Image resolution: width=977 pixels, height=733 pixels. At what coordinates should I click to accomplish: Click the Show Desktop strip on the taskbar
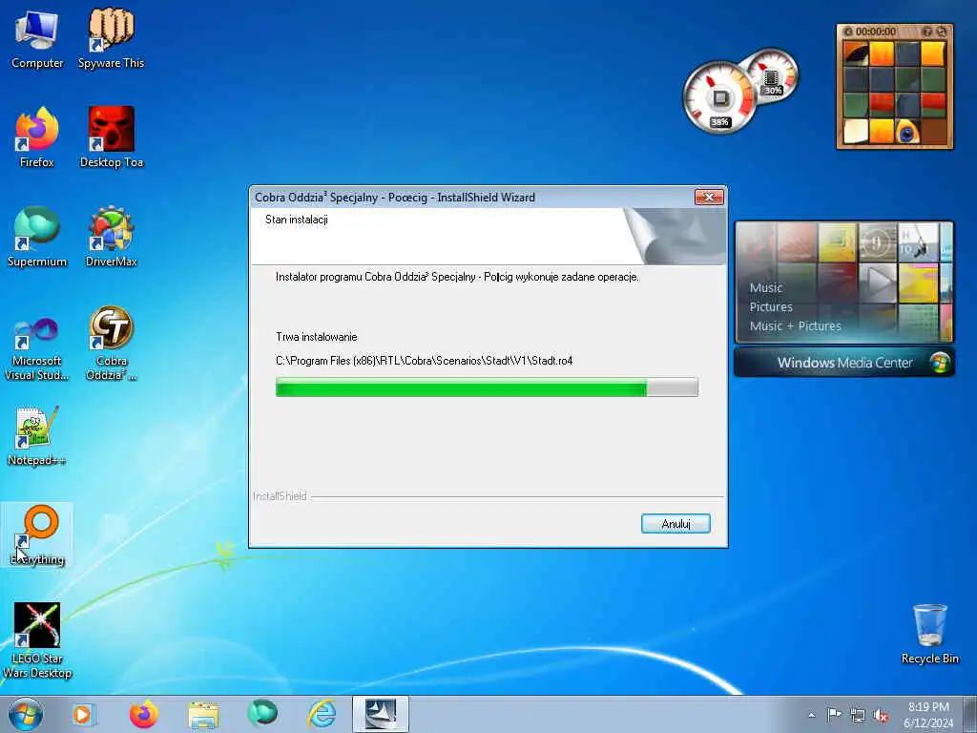(970, 714)
